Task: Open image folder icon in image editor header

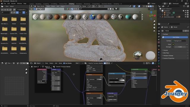Action: tap(28, 63)
